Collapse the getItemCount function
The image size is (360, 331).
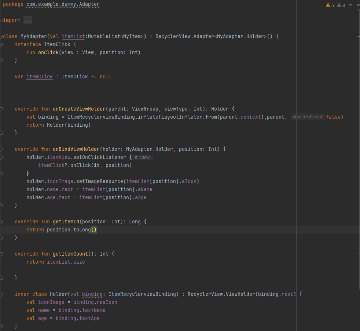(x=1, y=254)
